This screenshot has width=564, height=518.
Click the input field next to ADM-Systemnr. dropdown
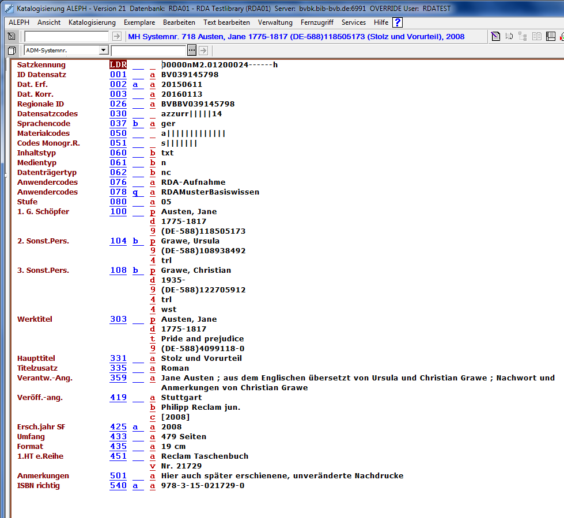tap(149, 51)
